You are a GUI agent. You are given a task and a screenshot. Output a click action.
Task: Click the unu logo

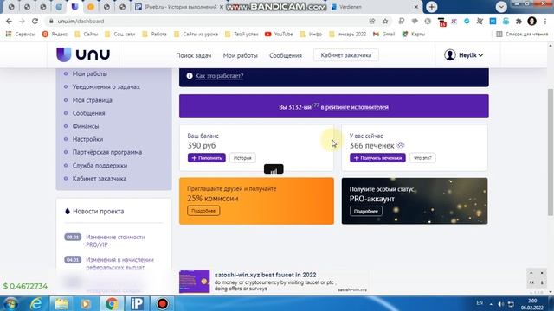pos(83,54)
